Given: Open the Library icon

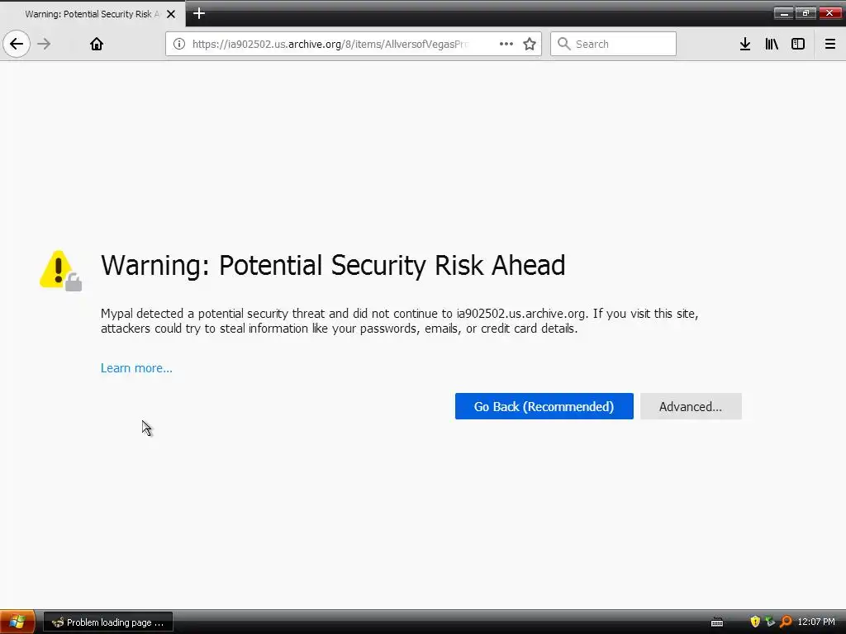Looking at the screenshot, I should pyautogui.click(x=772, y=44).
